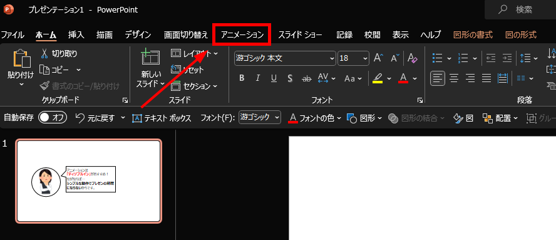Screen dimensions: 556x240
Task: Toggle text shadow S button
Action: [x=290, y=78]
